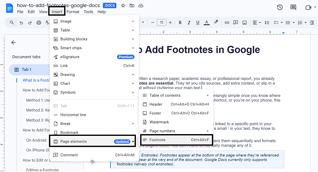Open the text color picker

206,22
